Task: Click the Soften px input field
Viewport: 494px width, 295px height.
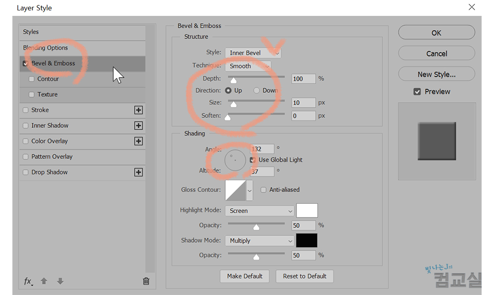Action: coord(303,116)
